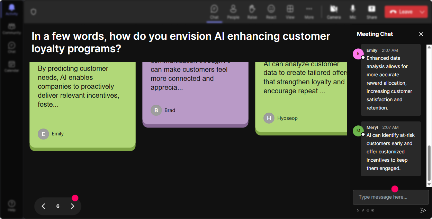This screenshot has width=432, height=219.
Task: Open the View layout options
Action: pyautogui.click(x=290, y=12)
